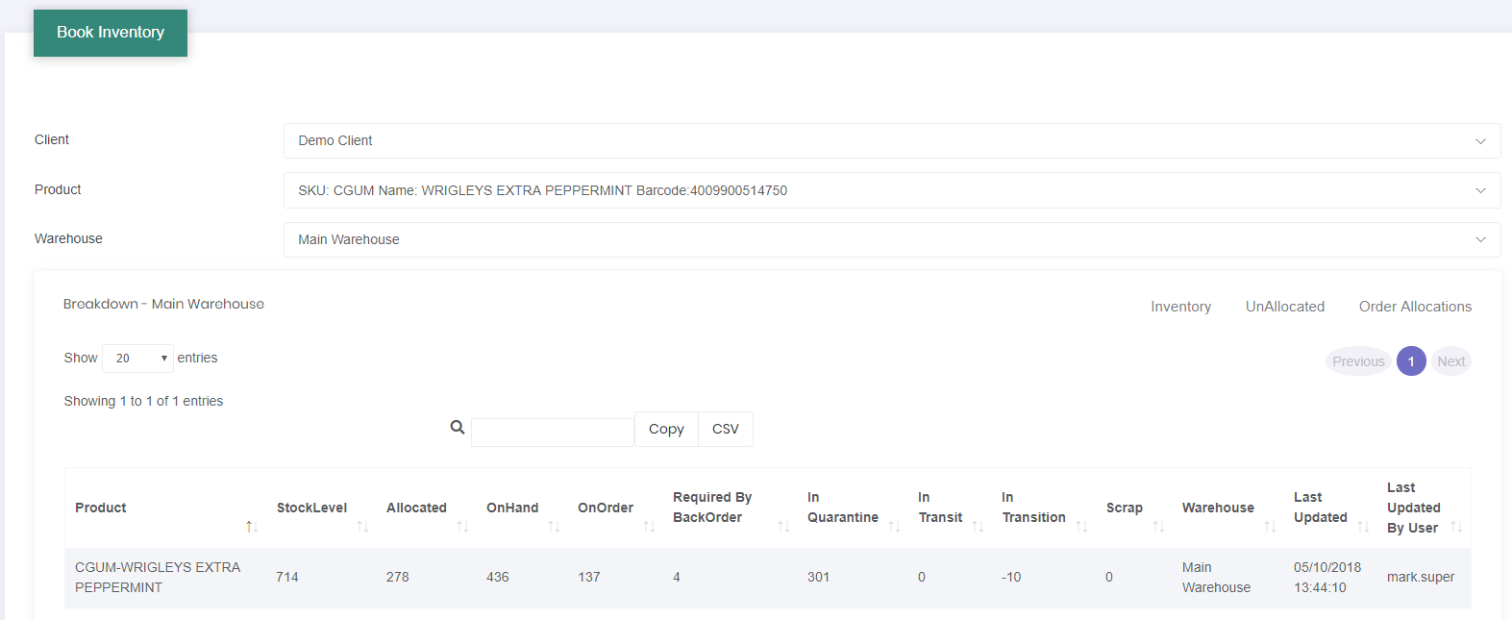
Task: Switch to the UnAllocated tab
Action: (1285, 307)
